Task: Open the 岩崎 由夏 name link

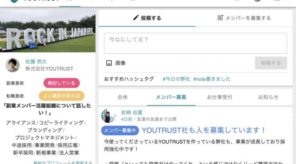Action: (132, 112)
